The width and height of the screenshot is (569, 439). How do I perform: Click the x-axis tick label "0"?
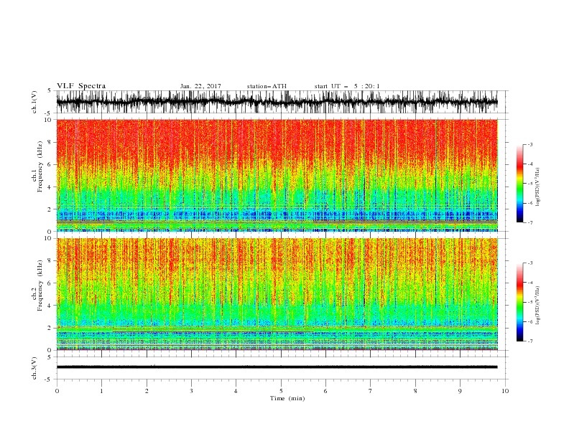click(57, 391)
